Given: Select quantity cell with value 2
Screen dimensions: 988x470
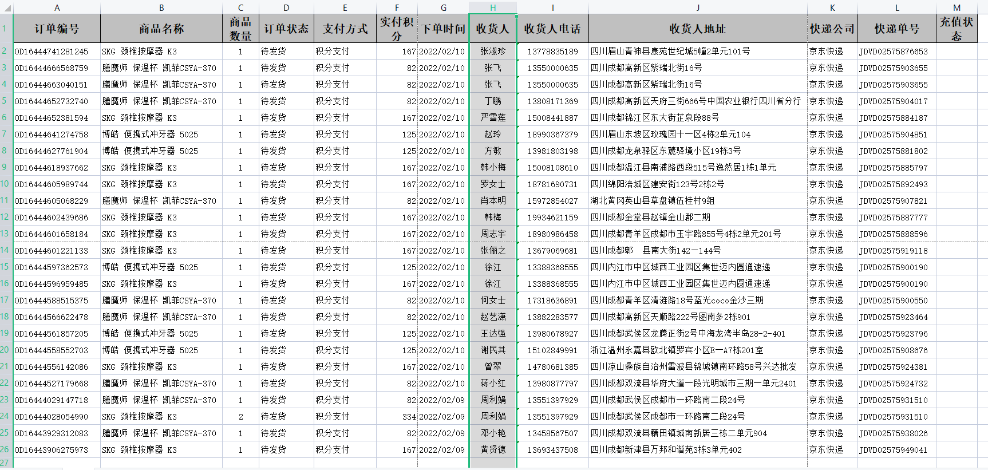Looking at the screenshot, I should coord(240,417).
